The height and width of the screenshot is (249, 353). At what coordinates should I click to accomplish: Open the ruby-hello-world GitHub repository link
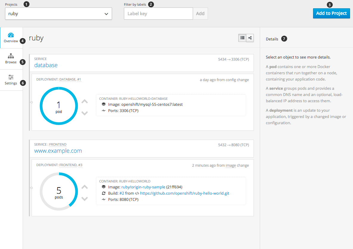[185, 193]
